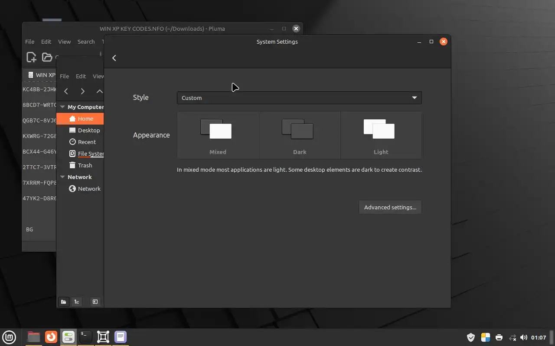Open the update manager shield tray icon

[471, 337]
